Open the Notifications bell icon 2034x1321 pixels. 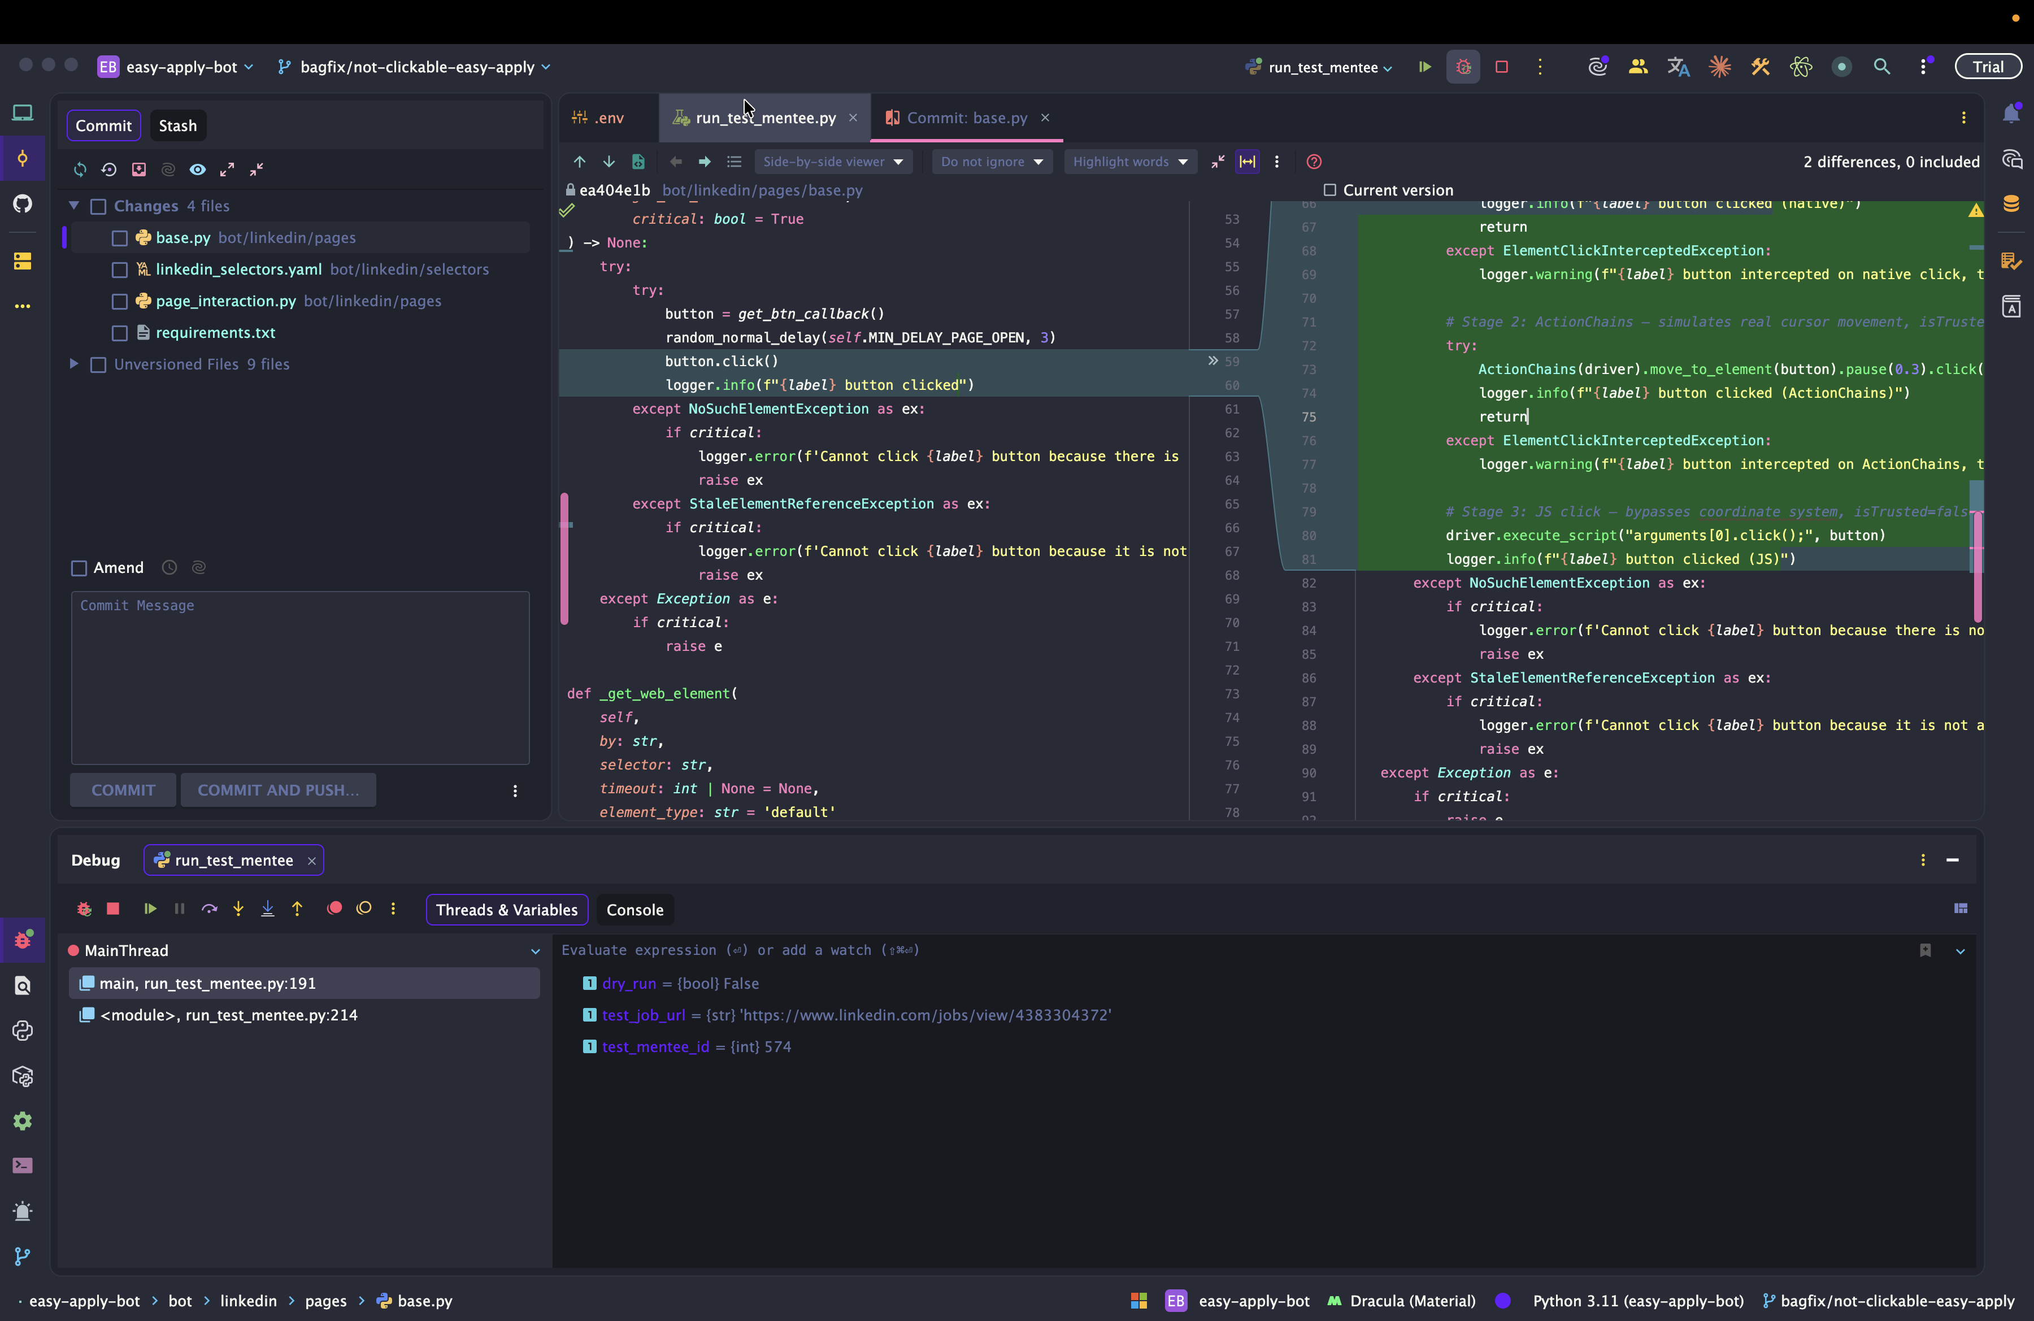click(x=2011, y=115)
